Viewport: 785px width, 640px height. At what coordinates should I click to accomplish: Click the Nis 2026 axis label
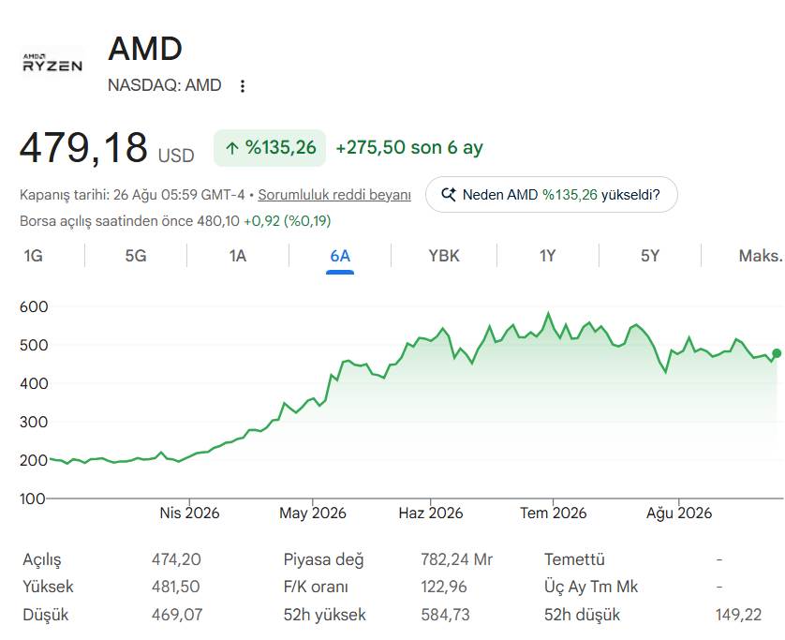tap(189, 513)
